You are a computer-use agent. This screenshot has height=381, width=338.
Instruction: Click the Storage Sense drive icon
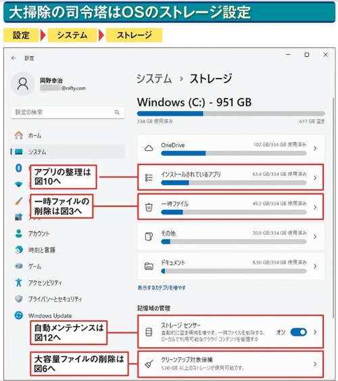coord(149,332)
